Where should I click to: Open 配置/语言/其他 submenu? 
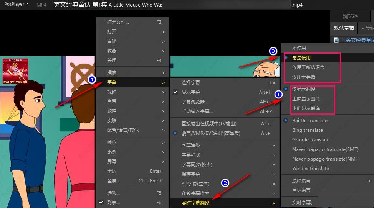click(132, 130)
